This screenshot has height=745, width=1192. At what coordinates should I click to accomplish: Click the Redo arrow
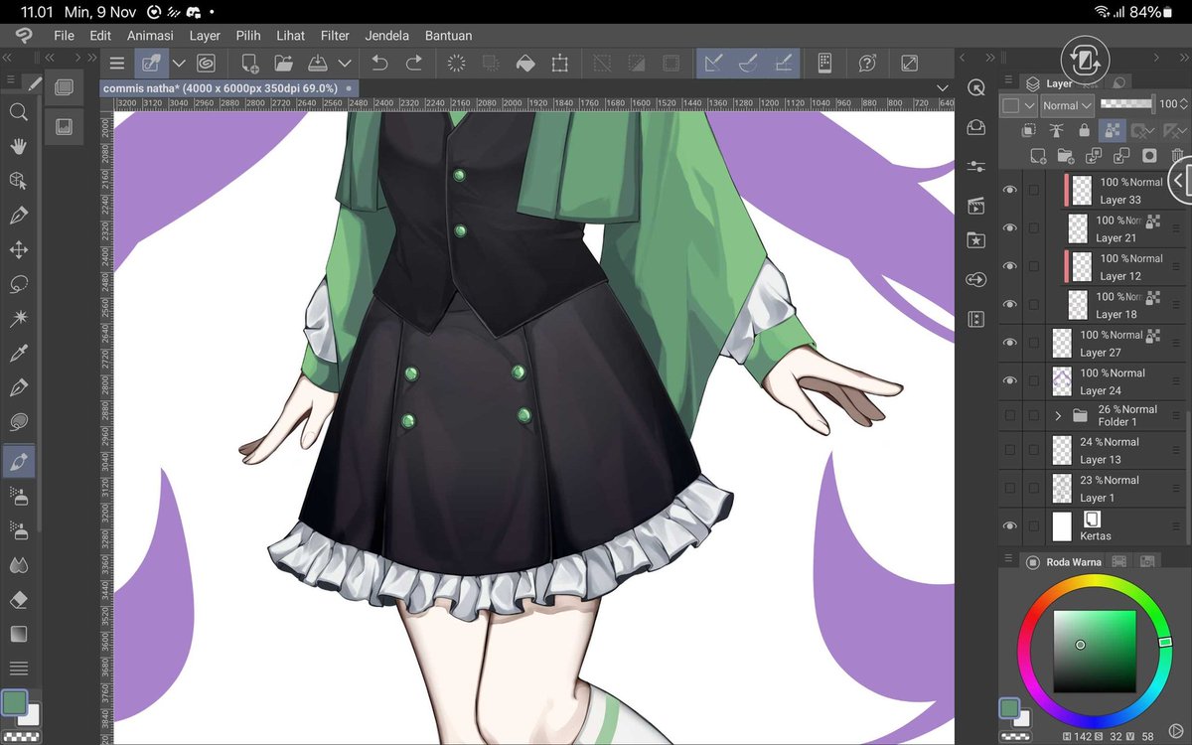pyautogui.click(x=413, y=64)
